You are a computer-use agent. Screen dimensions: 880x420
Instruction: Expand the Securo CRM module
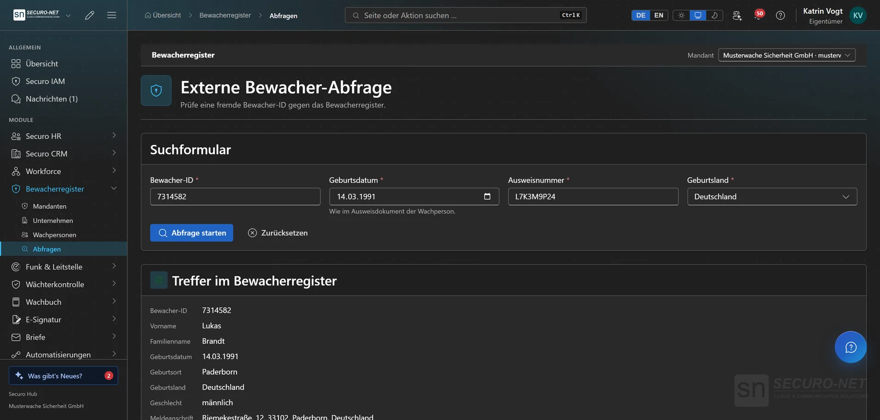click(64, 153)
